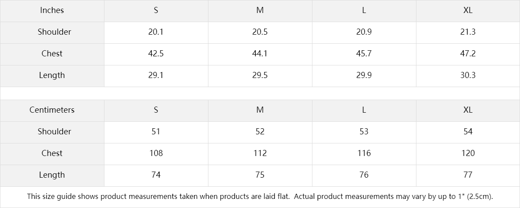520x208 pixels.
Task: Click the 120 chest centimeter cell
Action: click(x=468, y=153)
